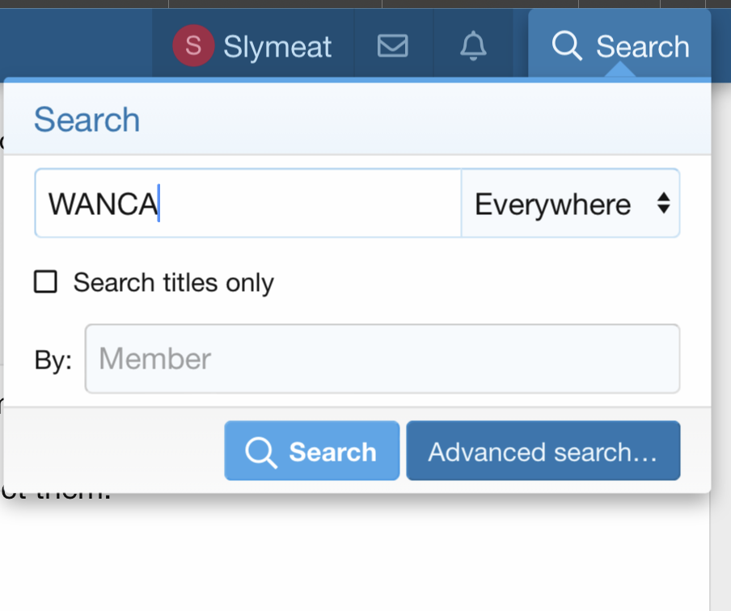This screenshot has width=731, height=611.
Task: Click the up-down arrows of Everywhere selector
Action: click(663, 203)
